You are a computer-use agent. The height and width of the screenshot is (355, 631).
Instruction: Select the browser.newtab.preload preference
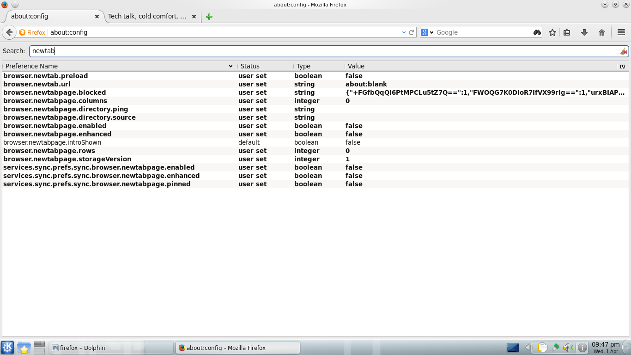315,76
